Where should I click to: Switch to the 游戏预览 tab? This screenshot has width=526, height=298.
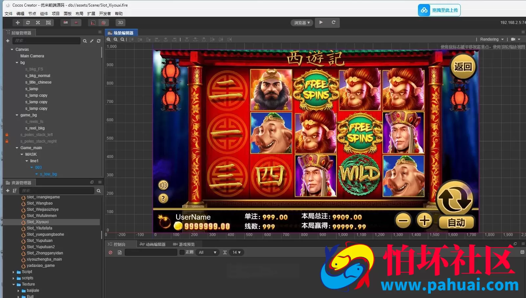[184, 244]
